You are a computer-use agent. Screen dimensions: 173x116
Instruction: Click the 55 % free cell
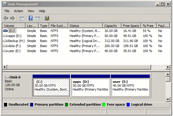pos(147,31)
